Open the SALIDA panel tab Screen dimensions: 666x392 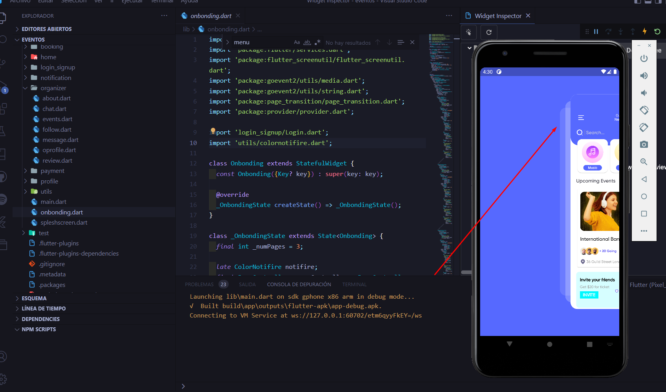[x=247, y=284]
